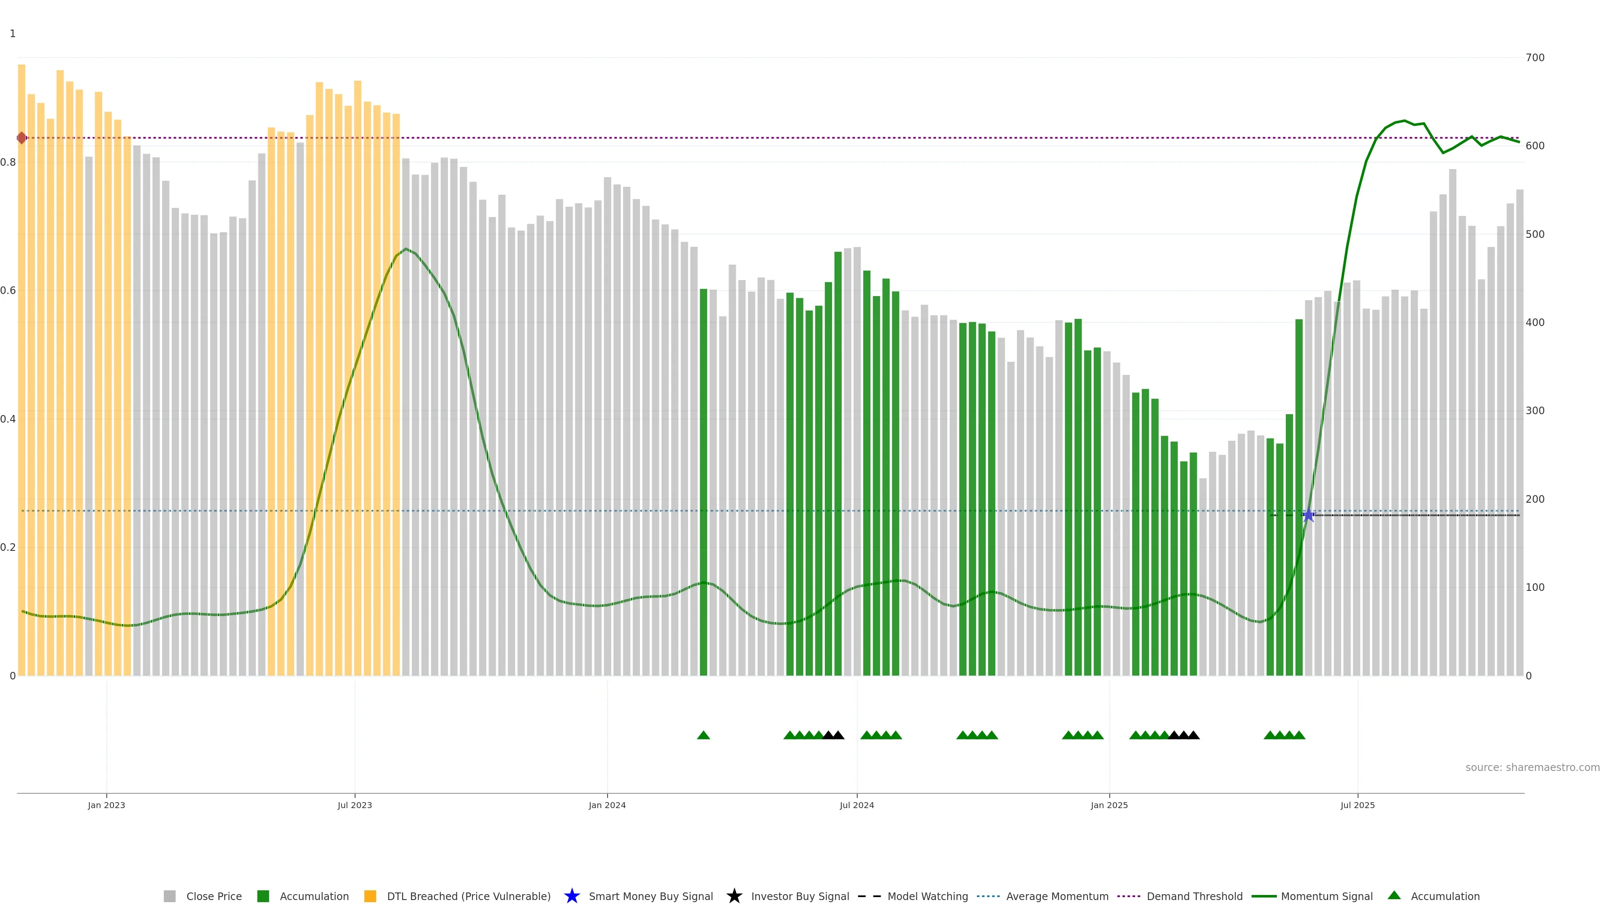This screenshot has width=1621, height=911.
Task: Click Demand Threshold legend label
Action: 1194,896
